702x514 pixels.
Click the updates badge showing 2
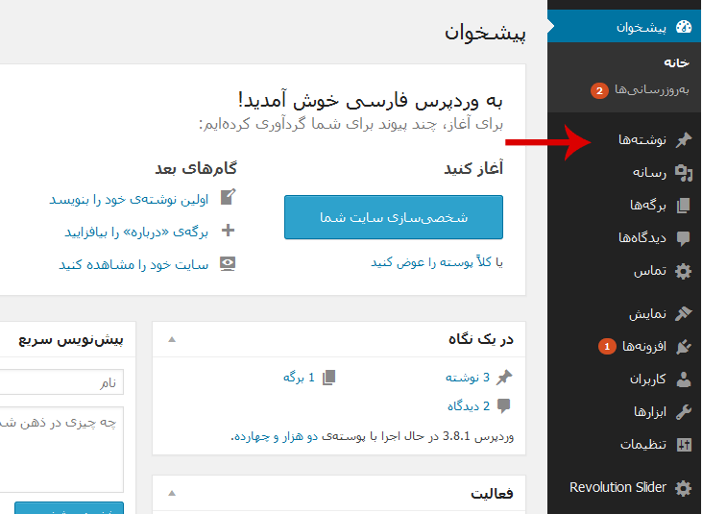point(599,91)
